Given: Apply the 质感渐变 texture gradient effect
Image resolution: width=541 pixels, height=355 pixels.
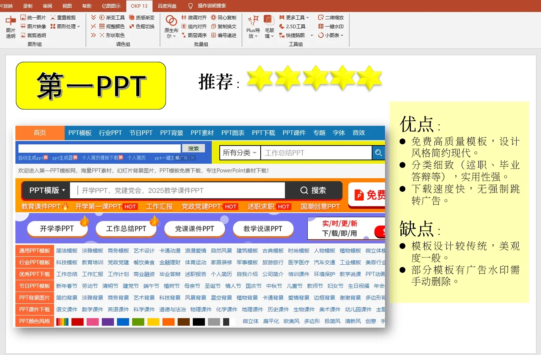Looking at the screenshot, I should [142, 17].
